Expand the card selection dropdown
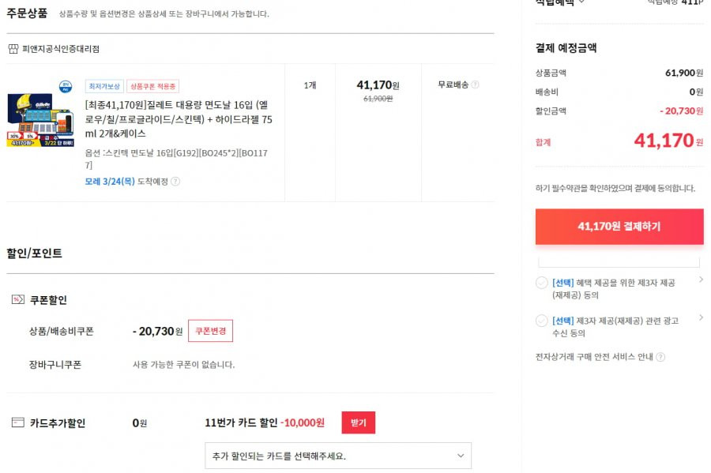This screenshot has height=473, width=711. (x=338, y=456)
